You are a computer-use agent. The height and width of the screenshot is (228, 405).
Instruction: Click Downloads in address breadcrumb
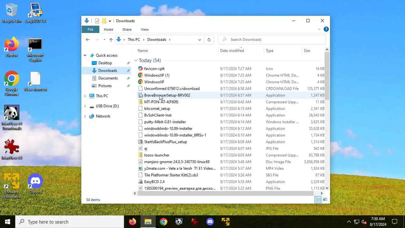point(157,40)
